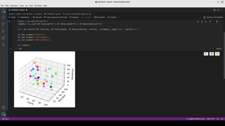This screenshot has height=126, width=225.
Task: Click the disabled Interrupt button
Action: click(x=86, y=17)
